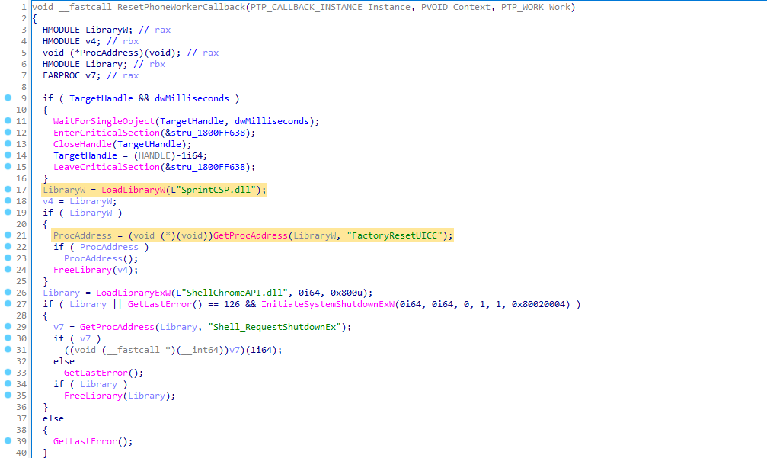Click the "Shell_RequestShutdownEx" string literal
This screenshot has height=458, width=767.
click(x=274, y=327)
